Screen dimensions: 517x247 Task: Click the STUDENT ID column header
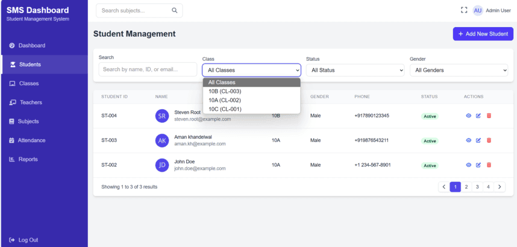point(114,96)
